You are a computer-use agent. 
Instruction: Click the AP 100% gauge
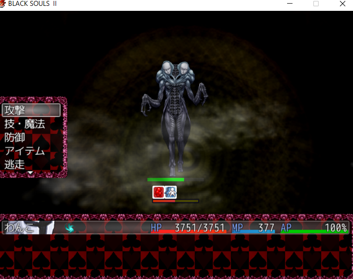pyautogui.click(x=314, y=228)
